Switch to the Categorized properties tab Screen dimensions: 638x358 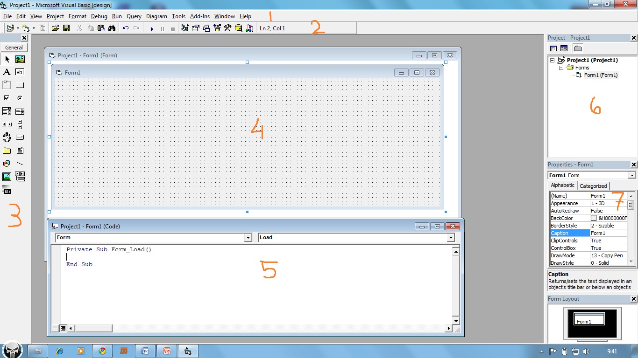pos(594,185)
